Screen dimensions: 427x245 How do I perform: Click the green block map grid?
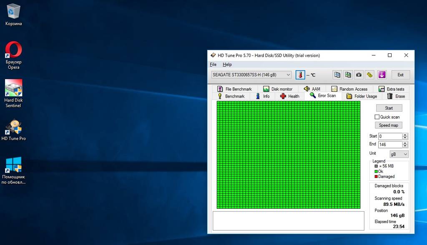coord(289,155)
